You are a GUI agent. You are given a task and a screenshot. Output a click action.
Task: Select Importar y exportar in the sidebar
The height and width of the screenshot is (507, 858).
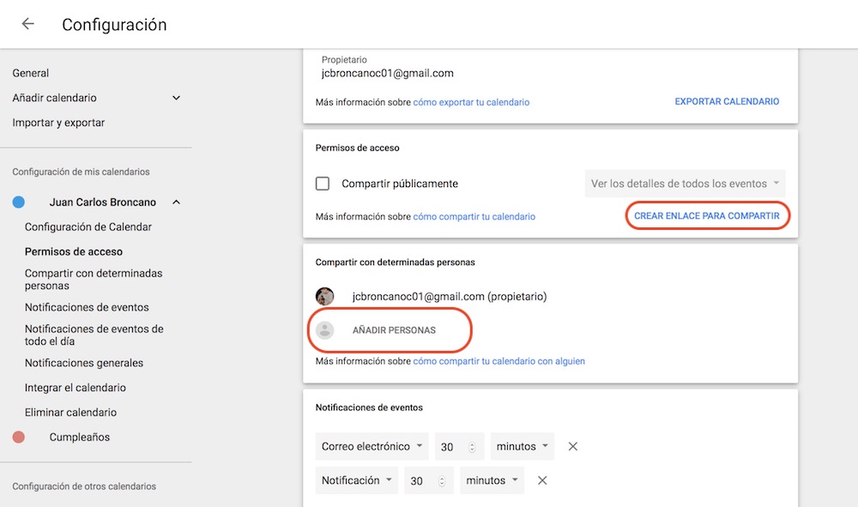click(58, 123)
